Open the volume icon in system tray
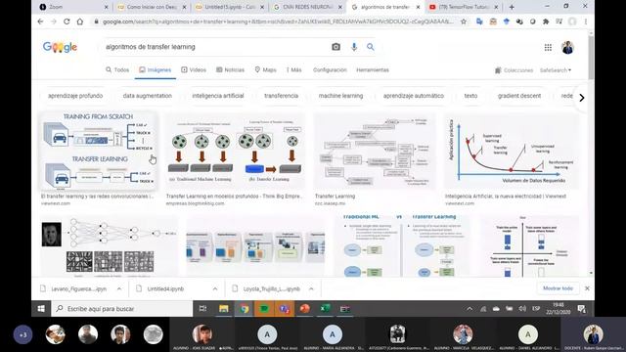Screen dimensions: 626x352 [522, 309]
